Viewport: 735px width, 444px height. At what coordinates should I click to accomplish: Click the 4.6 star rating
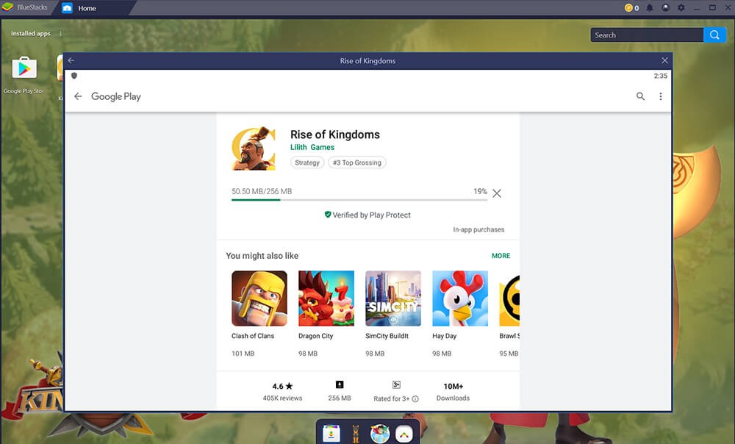point(282,387)
